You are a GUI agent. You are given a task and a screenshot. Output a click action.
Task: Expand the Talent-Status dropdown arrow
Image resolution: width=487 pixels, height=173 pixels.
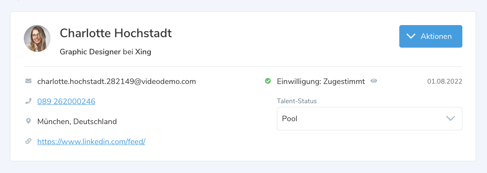(450, 118)
